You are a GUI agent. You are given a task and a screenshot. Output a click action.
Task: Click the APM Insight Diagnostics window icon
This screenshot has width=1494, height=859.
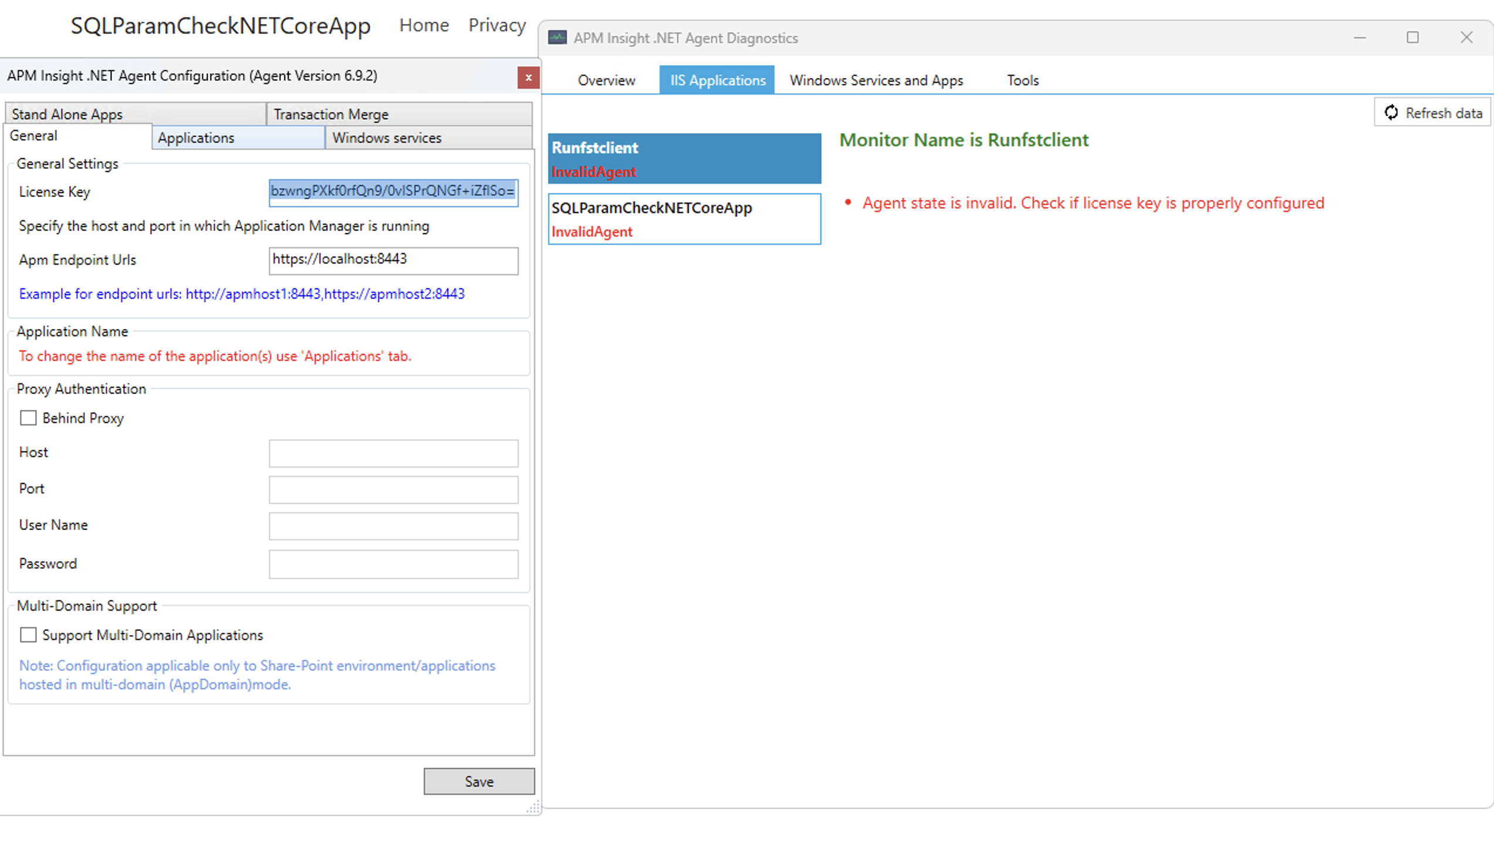[x=557, y=38]
